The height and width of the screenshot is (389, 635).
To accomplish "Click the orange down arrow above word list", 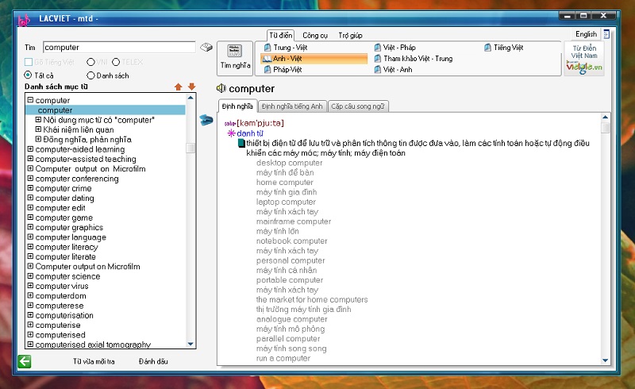I will coord(191,86).
